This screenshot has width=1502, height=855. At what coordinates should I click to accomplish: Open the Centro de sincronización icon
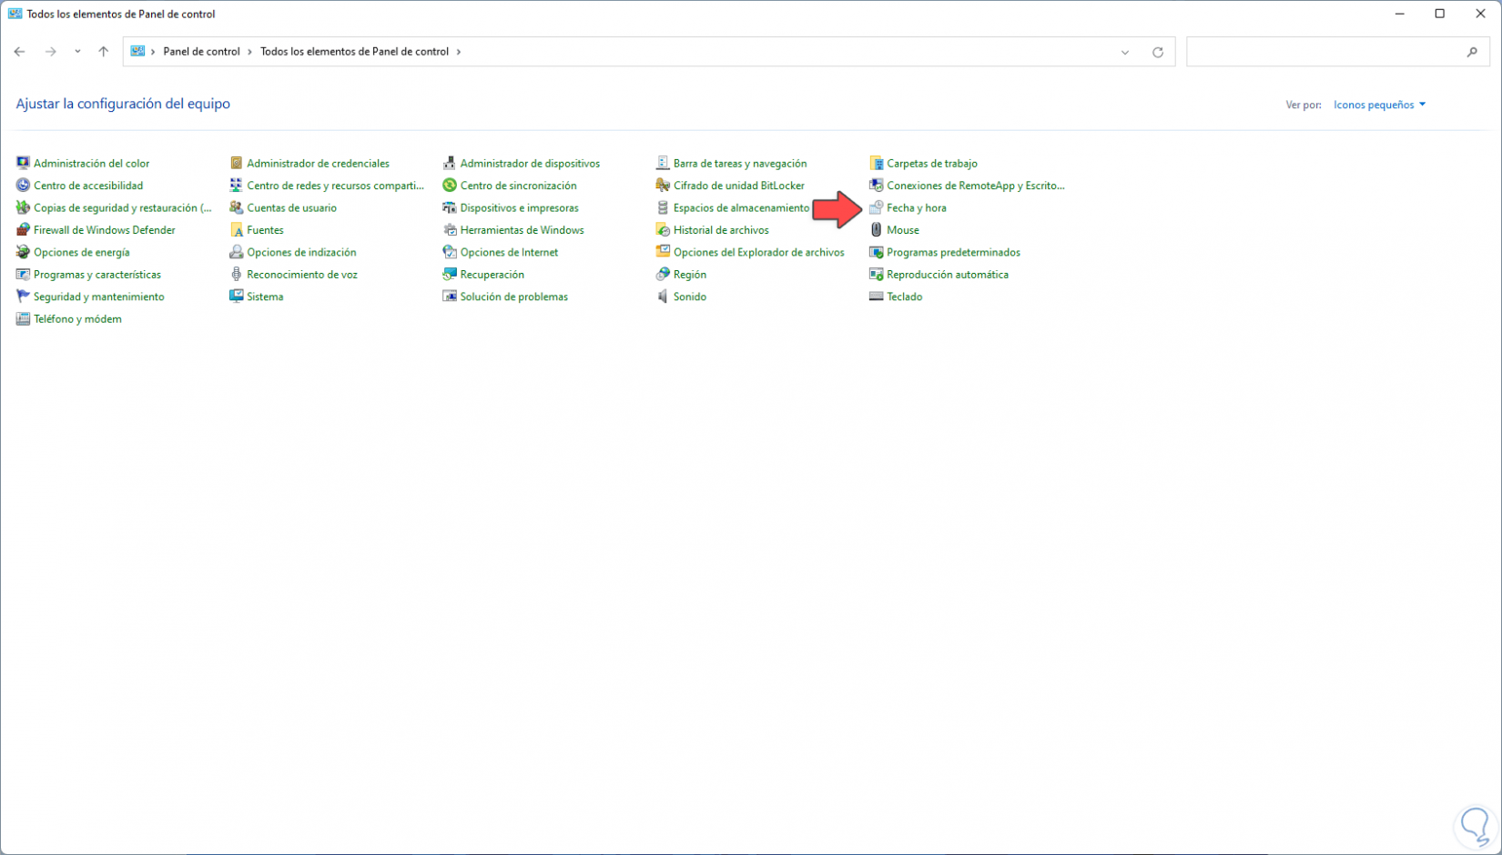(449, 186)
